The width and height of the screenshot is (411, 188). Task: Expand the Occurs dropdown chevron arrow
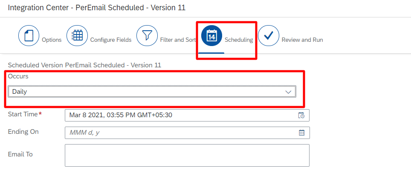pos(288,92)
